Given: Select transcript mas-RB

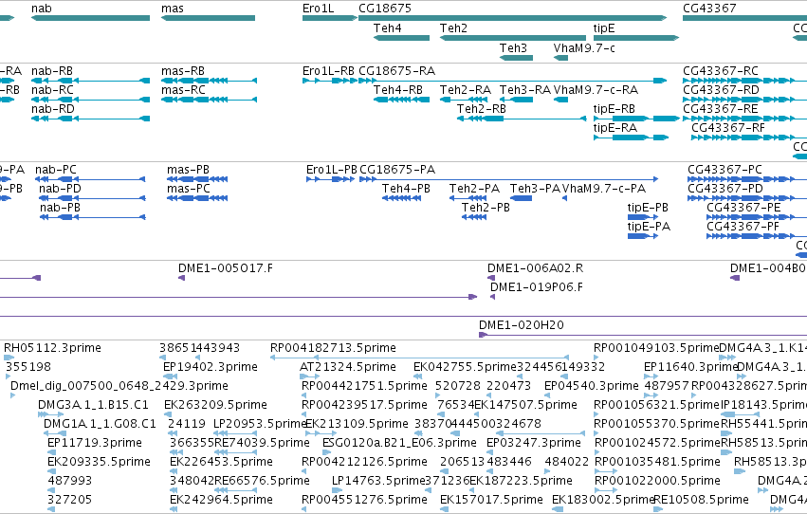Looking at the screenshot, I should 209,81.
